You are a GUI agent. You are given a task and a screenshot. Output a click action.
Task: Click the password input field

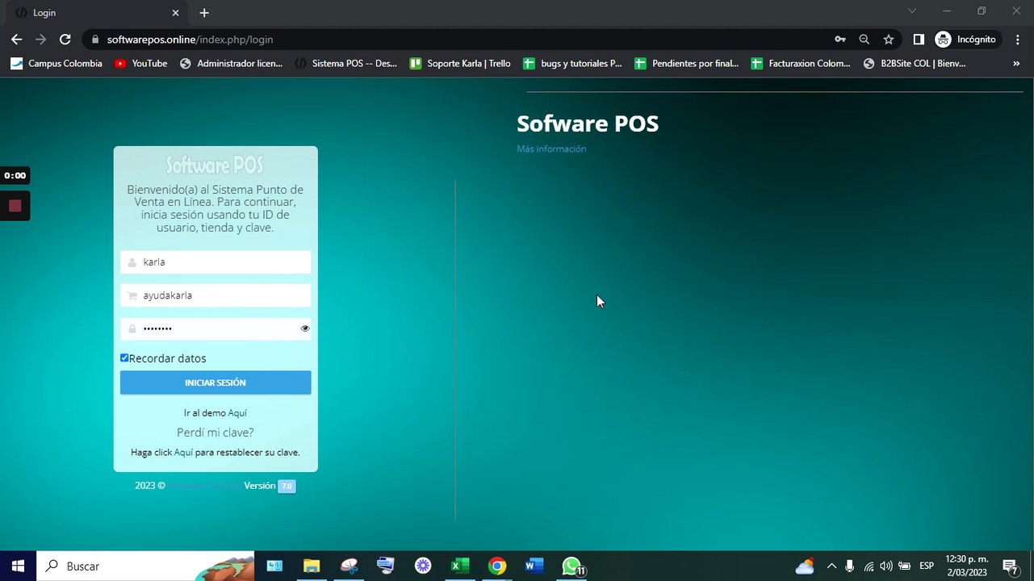tap(216, 328)
